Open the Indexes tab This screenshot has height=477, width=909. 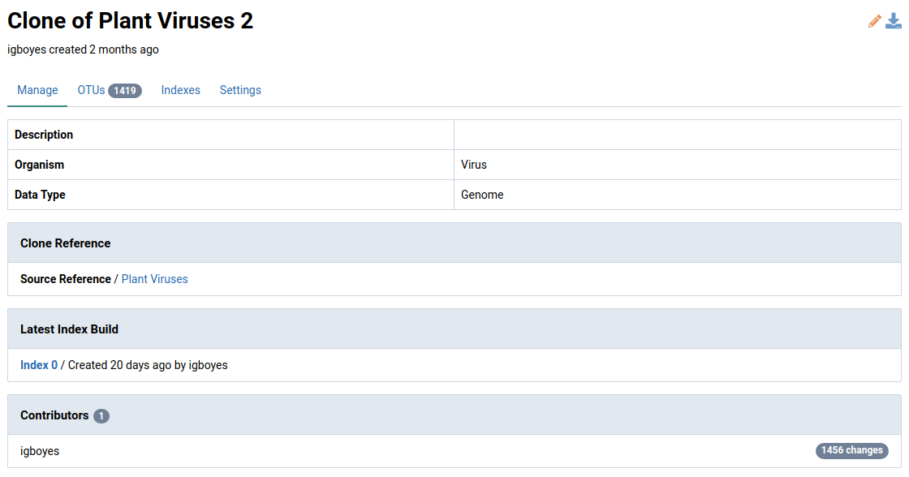point(181,90)
